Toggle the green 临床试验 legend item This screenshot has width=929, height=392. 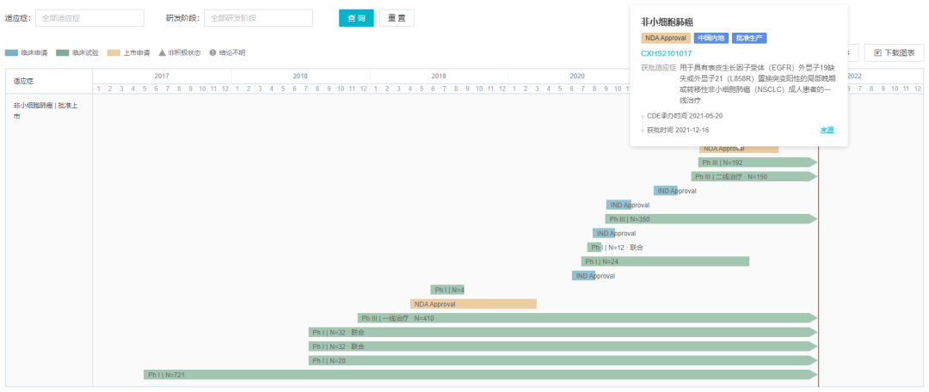pyautogui.click(x=76, y=52)
